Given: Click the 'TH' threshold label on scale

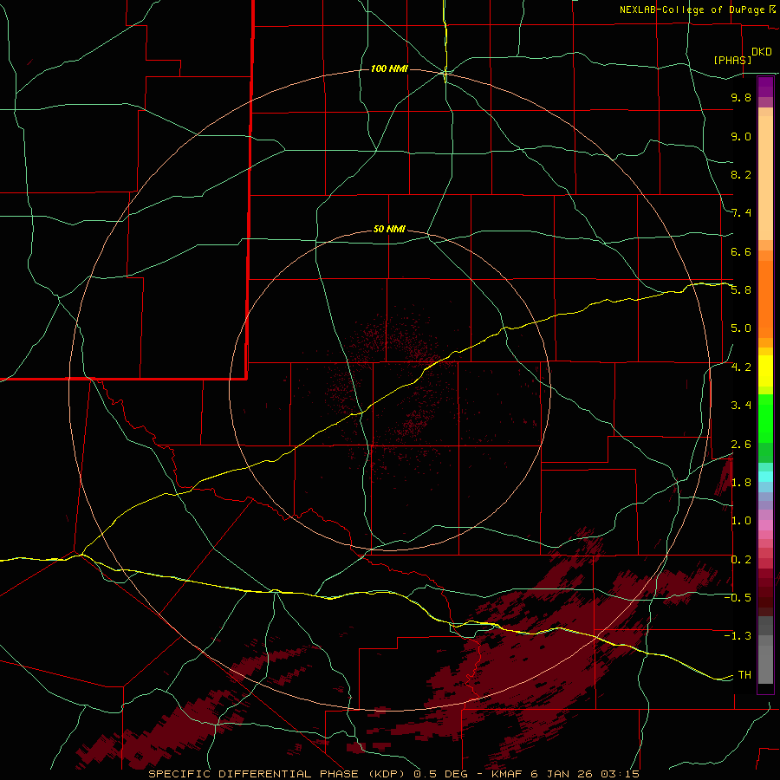Looking at the screenshot, I should click(744, 675).
